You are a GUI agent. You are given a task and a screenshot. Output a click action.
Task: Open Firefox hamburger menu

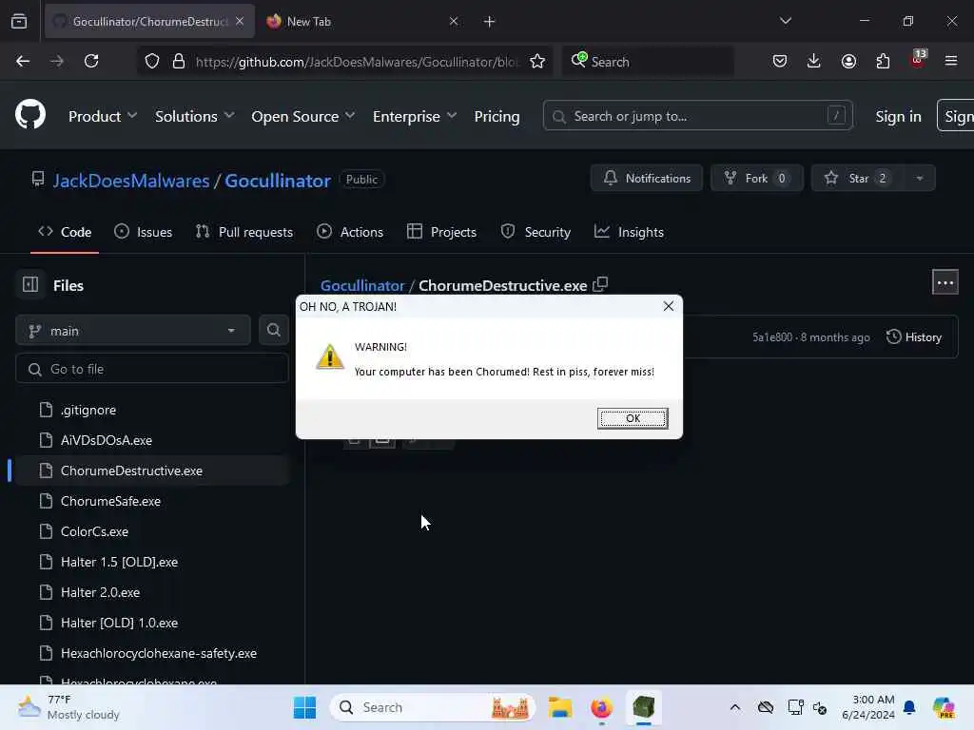(951, 61)
